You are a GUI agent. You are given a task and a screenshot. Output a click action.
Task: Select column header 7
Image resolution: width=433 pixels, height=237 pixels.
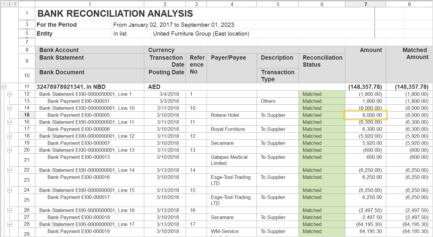click(x=366, y=4)
